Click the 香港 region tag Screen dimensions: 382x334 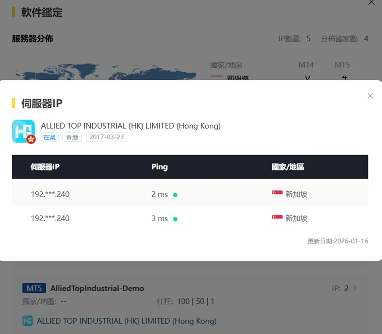72,137
